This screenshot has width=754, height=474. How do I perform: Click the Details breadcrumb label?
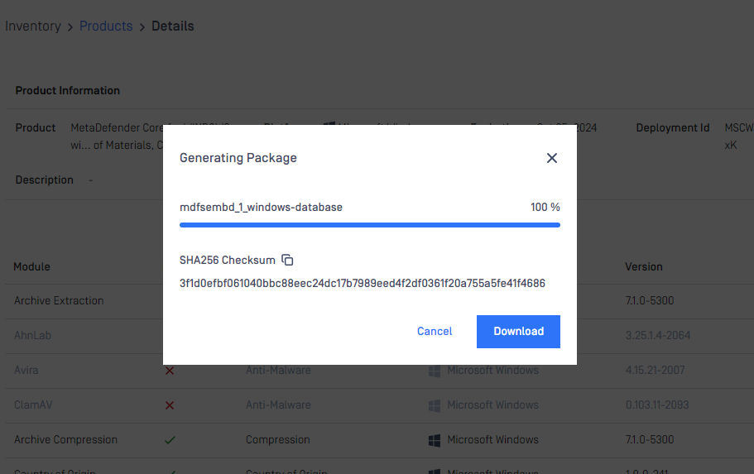pos(173,26)
